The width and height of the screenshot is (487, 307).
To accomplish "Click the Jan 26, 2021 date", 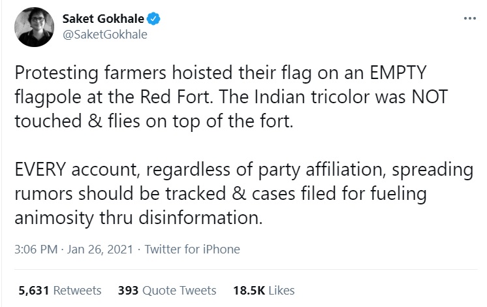I will click(97, 249).
